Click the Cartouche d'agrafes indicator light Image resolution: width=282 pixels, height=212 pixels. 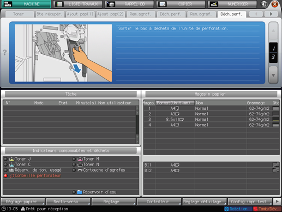click(74, 170)
